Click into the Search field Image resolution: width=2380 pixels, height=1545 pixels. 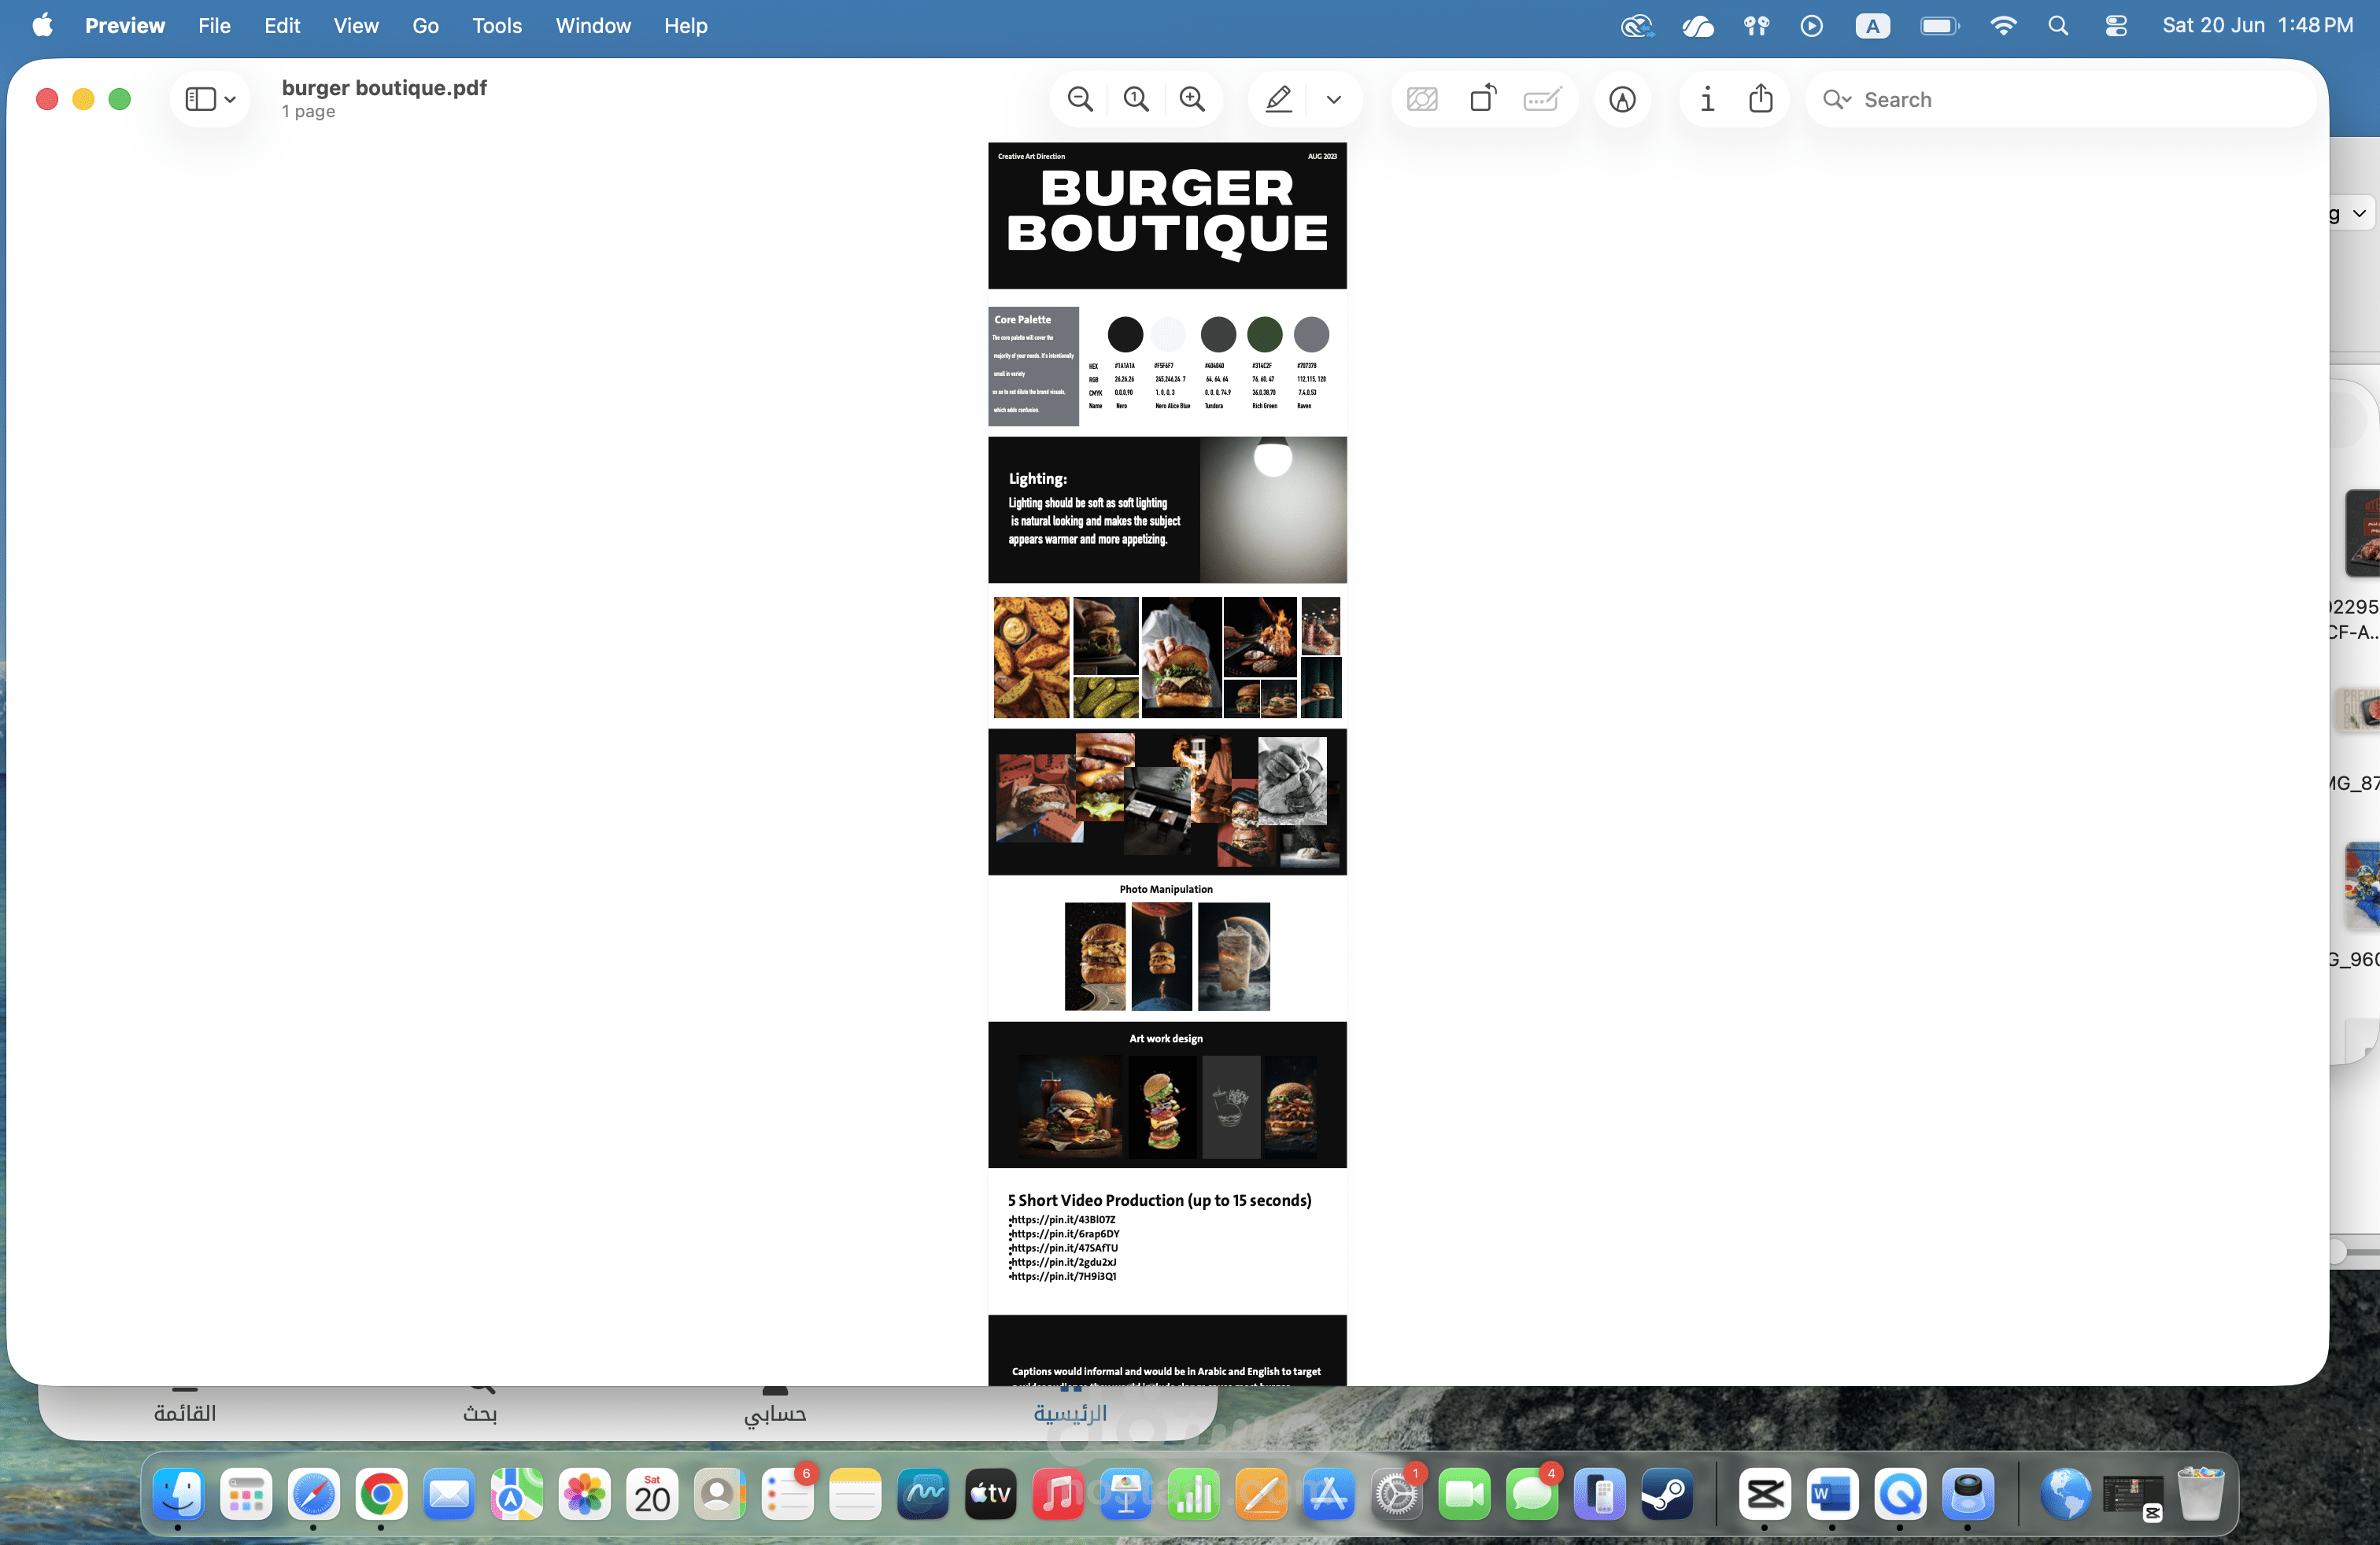(2060, 99)
